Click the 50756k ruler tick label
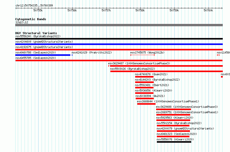 (72, 10)
